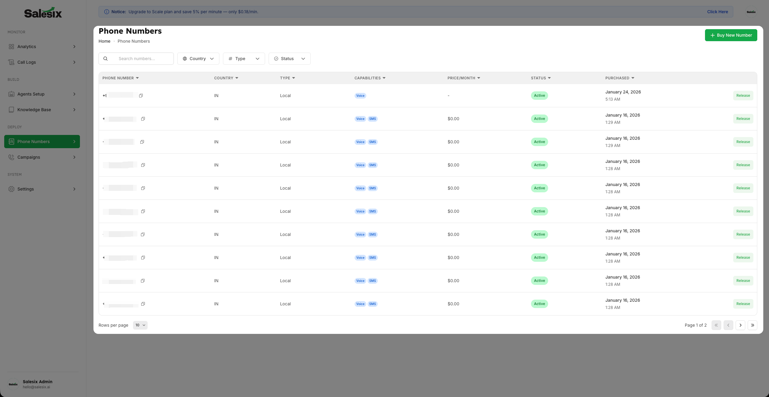Sort table by the Purchased column
769x397 pixels.
[619, 78]
